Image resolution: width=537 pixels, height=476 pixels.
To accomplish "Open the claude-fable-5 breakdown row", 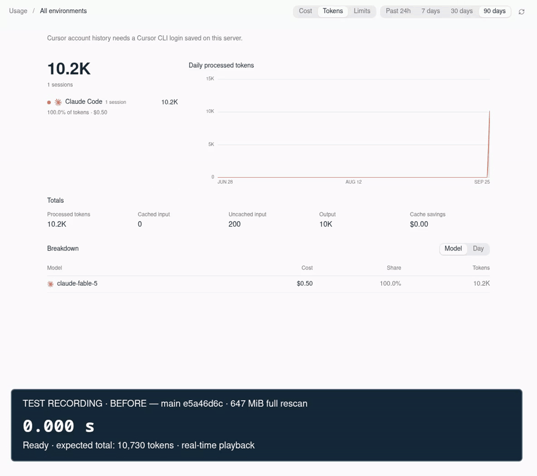I will (268, 284).
